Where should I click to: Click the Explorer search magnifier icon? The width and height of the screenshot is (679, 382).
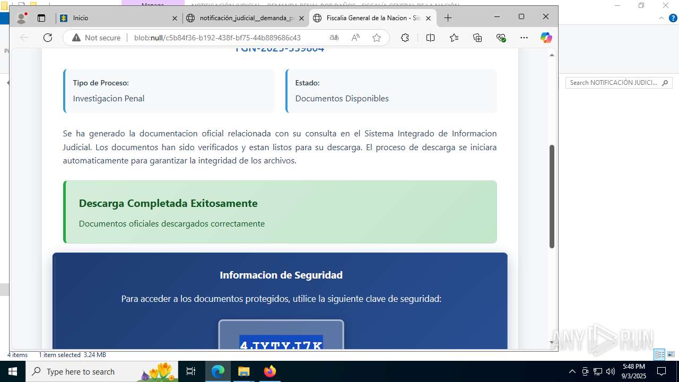[x=665, y=83]
